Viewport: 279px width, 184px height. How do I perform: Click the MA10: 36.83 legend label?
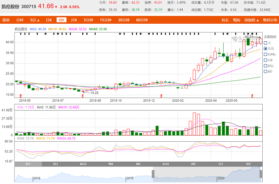coord(57,29)
